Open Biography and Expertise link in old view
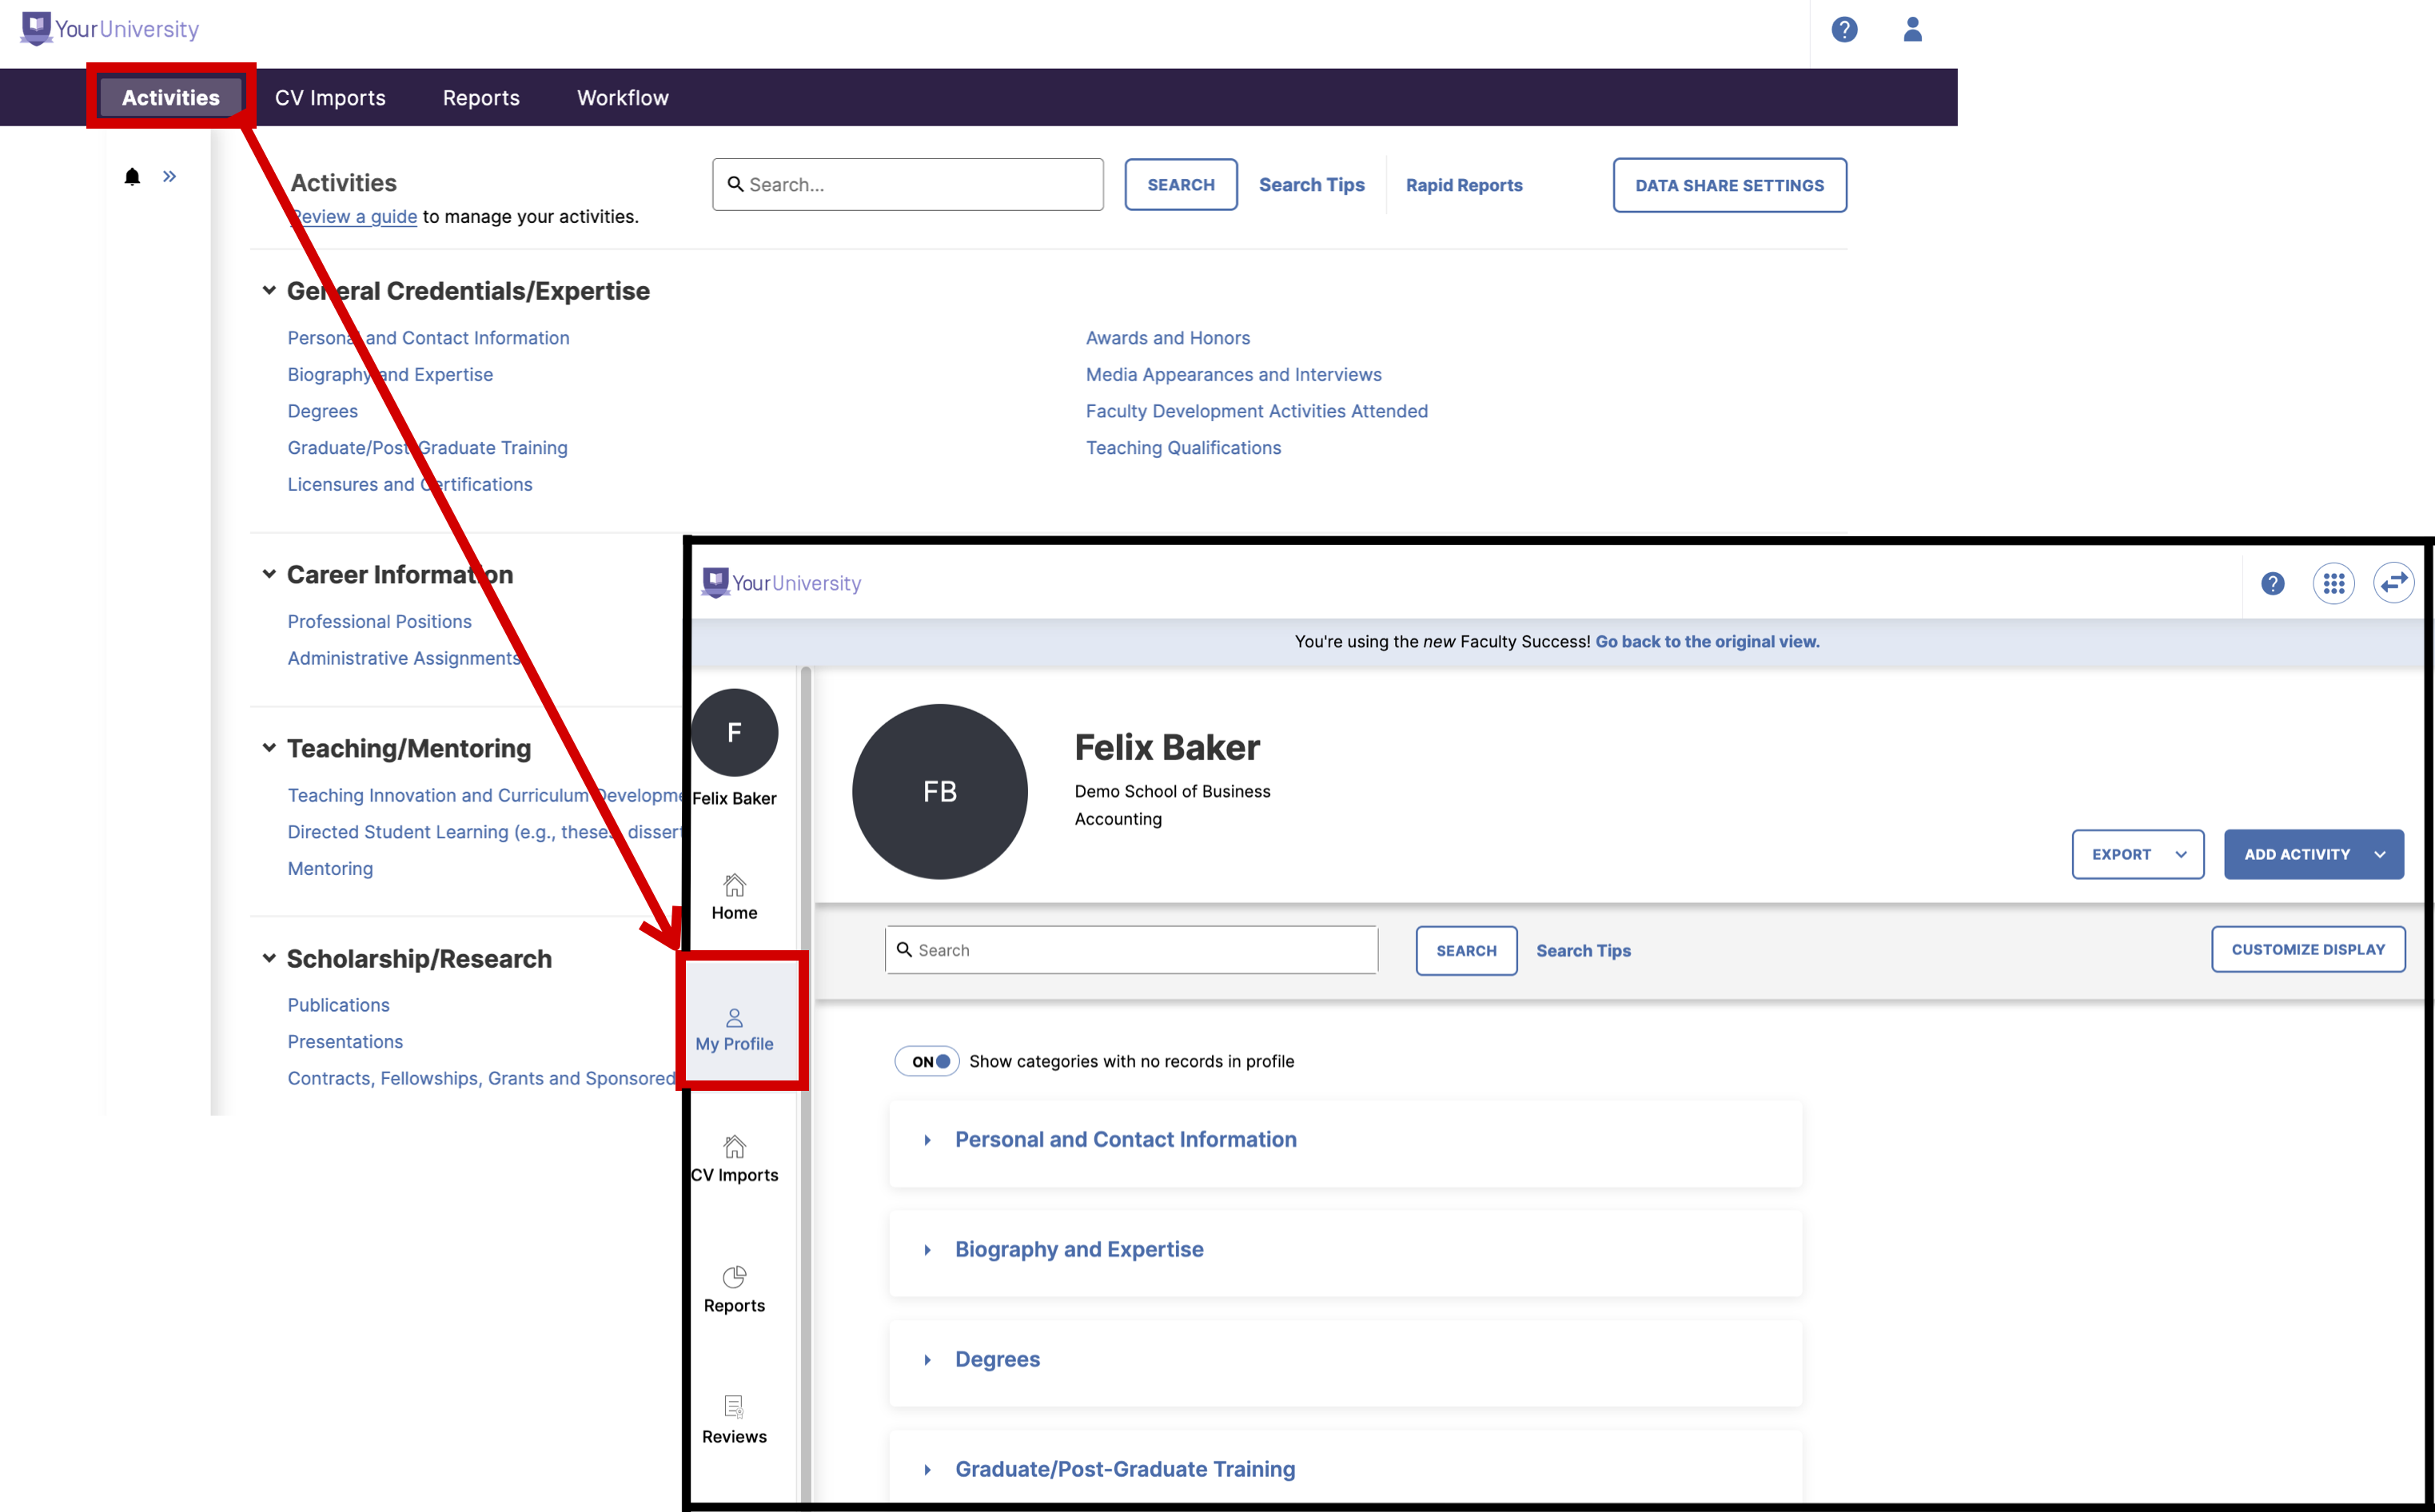 tap(390, 374)
